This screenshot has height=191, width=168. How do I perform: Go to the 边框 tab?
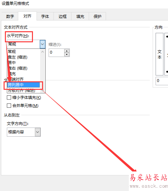pos(63,16)
